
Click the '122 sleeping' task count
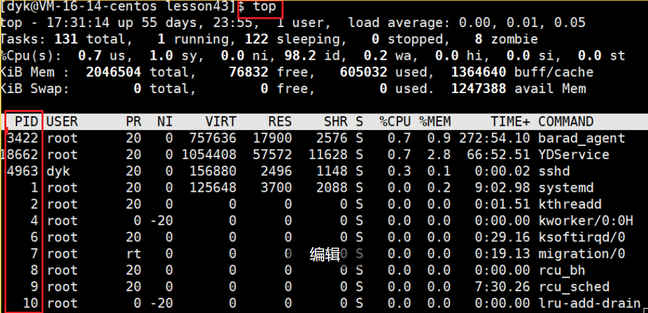[x=293, y=39]
